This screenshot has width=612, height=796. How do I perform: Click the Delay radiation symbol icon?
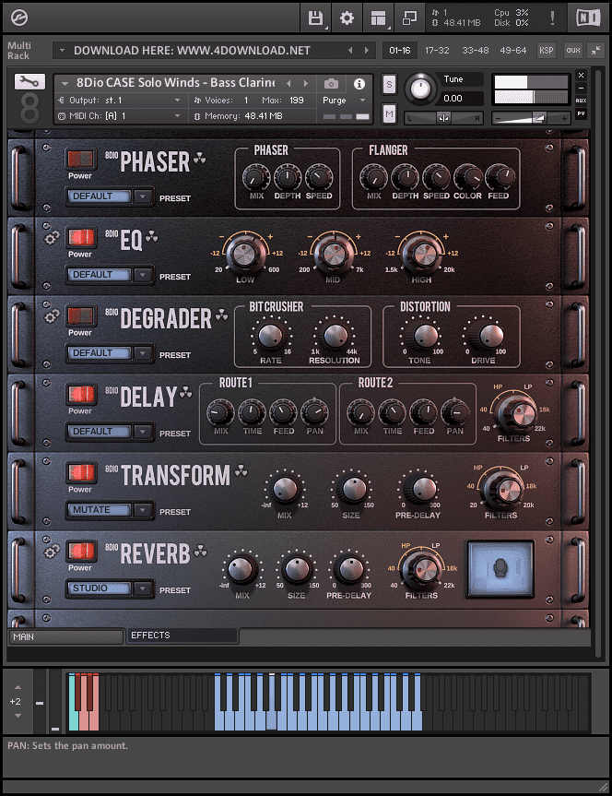[186, 392]
